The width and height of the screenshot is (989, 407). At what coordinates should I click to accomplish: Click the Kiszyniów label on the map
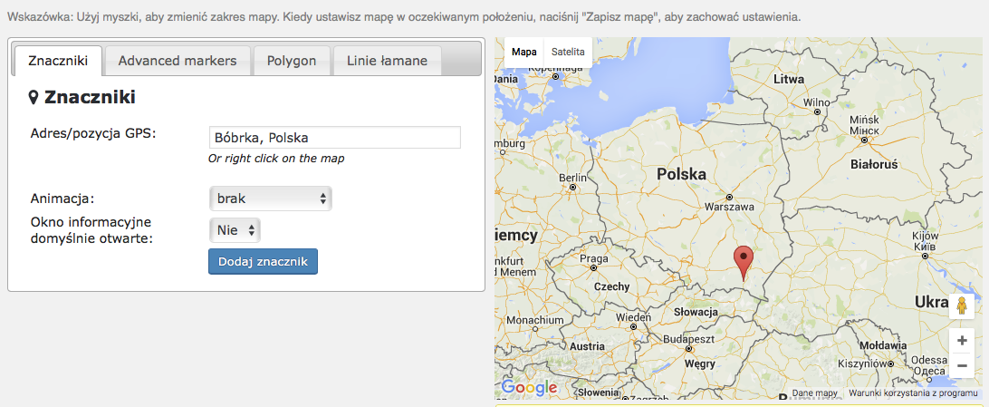861,364
